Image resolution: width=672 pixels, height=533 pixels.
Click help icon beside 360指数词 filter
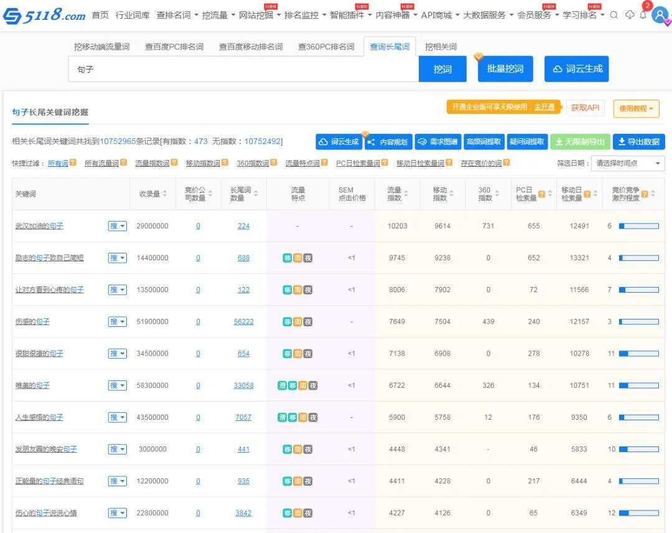(274, 163)
